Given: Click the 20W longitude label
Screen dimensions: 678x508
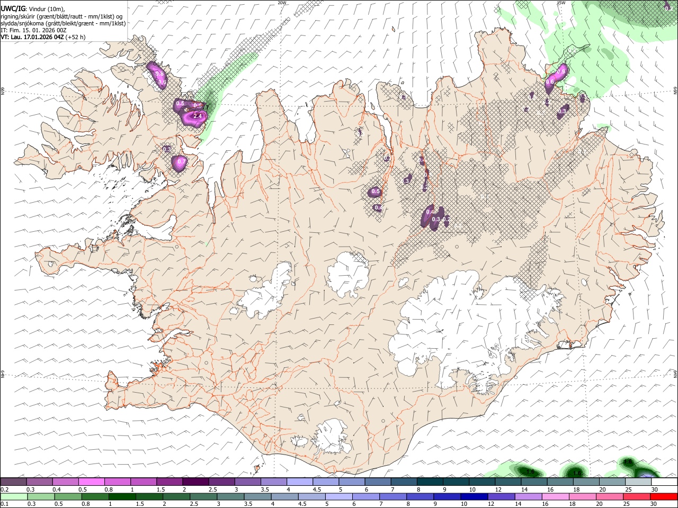Looking at the screenshot, I should pos(282,3).
